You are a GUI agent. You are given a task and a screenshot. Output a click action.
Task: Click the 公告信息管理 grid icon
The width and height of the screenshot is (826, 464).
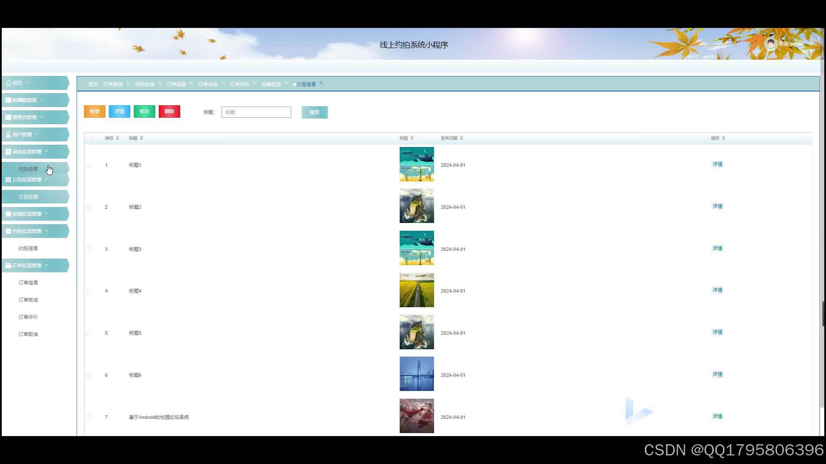pos(8,180)
